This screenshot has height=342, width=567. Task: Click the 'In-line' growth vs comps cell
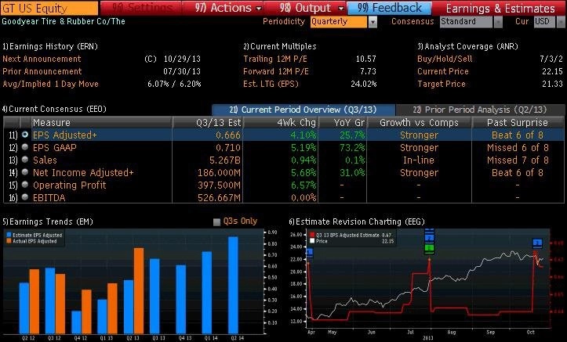coord(419,160)
